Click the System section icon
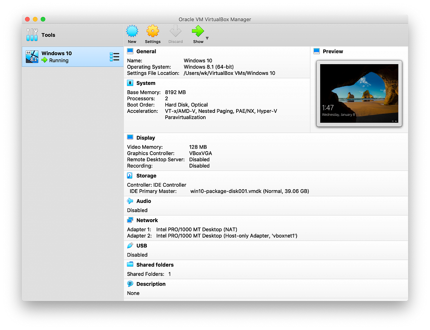 point(130,83)
